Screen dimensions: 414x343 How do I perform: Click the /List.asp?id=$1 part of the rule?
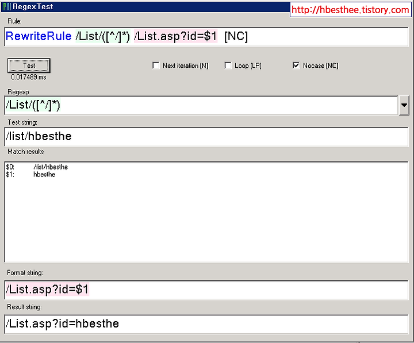click(x=175, y=36)
